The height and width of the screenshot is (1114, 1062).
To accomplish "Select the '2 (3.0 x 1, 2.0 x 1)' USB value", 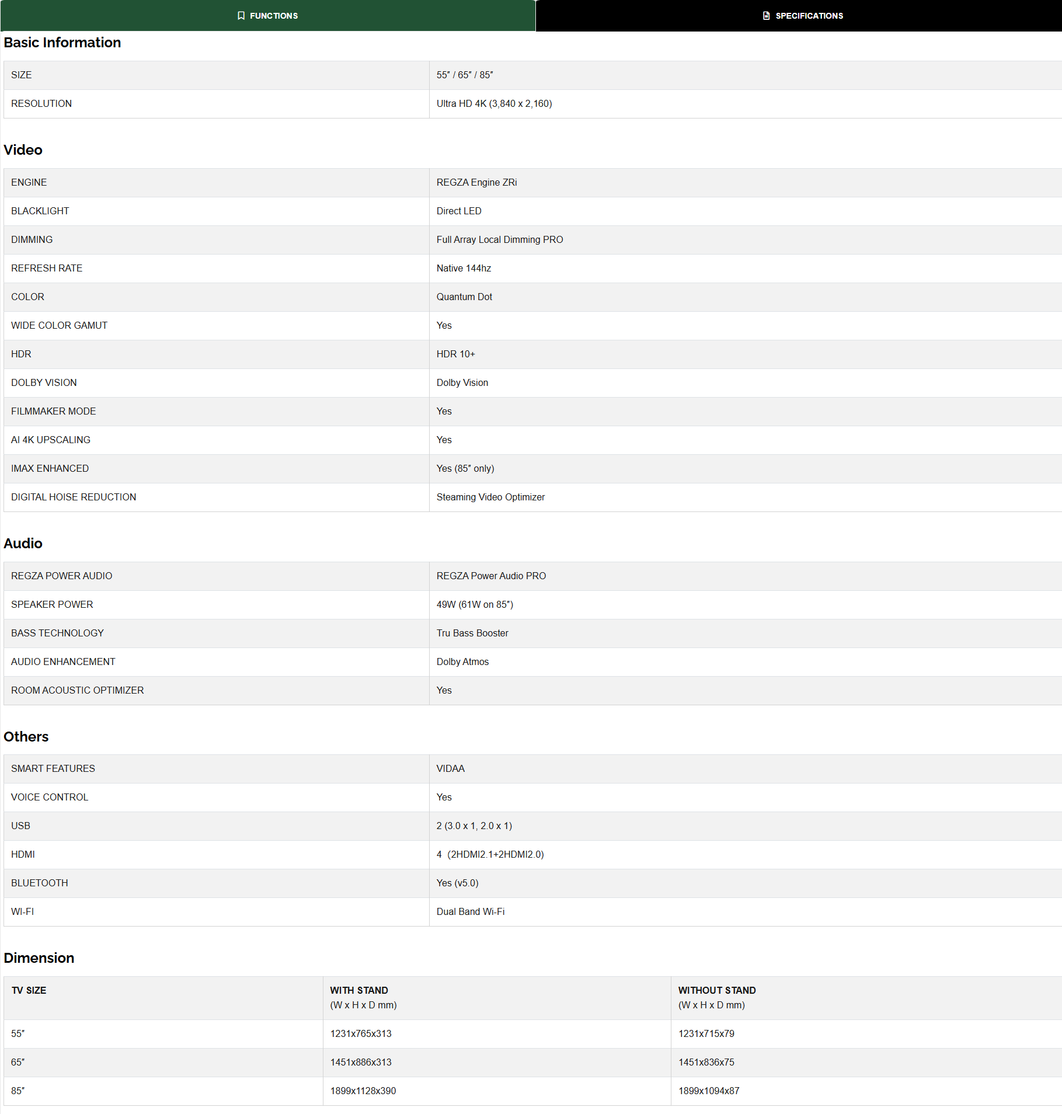I will (474, 826).
